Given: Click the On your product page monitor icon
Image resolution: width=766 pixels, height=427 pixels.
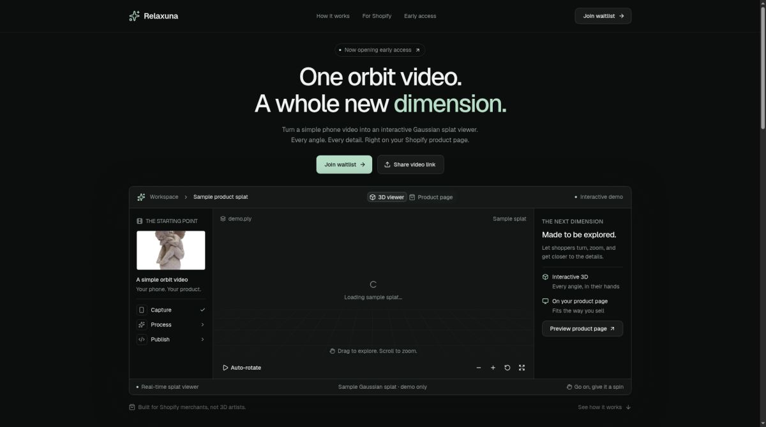Looking at the screenshot, I should 545,301.
